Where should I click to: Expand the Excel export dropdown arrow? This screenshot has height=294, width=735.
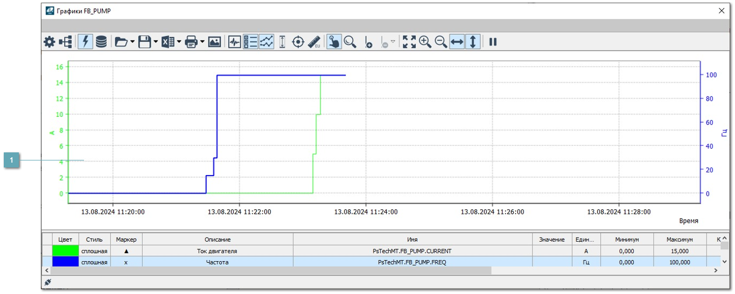pyautogui.click(x=179, y=42)
